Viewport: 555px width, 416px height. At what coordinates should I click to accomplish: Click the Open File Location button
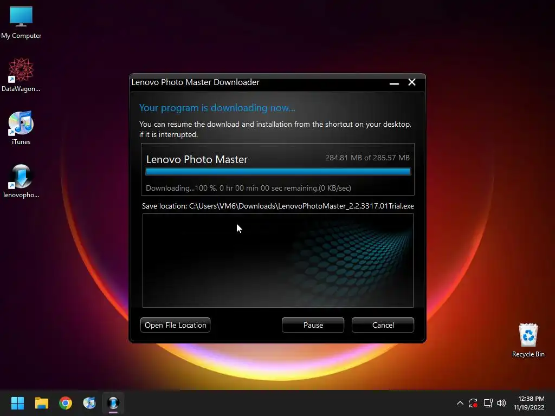(x=175, y=325)
